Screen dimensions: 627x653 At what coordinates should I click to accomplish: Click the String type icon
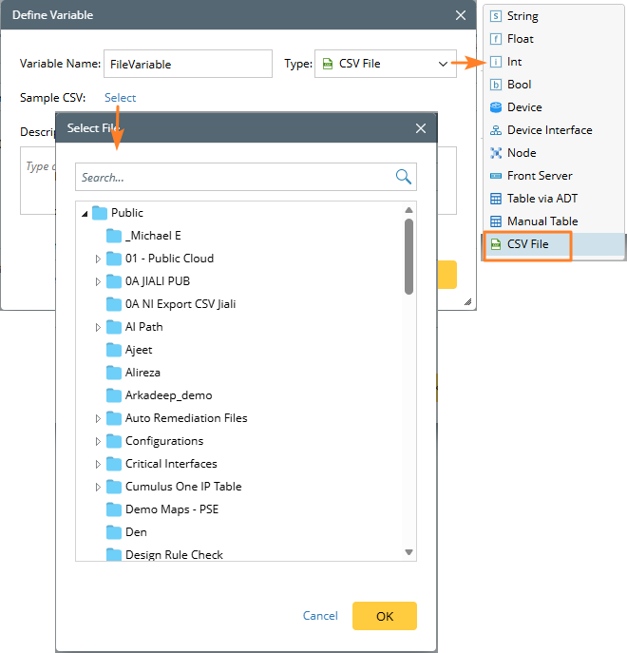point(496,16)
